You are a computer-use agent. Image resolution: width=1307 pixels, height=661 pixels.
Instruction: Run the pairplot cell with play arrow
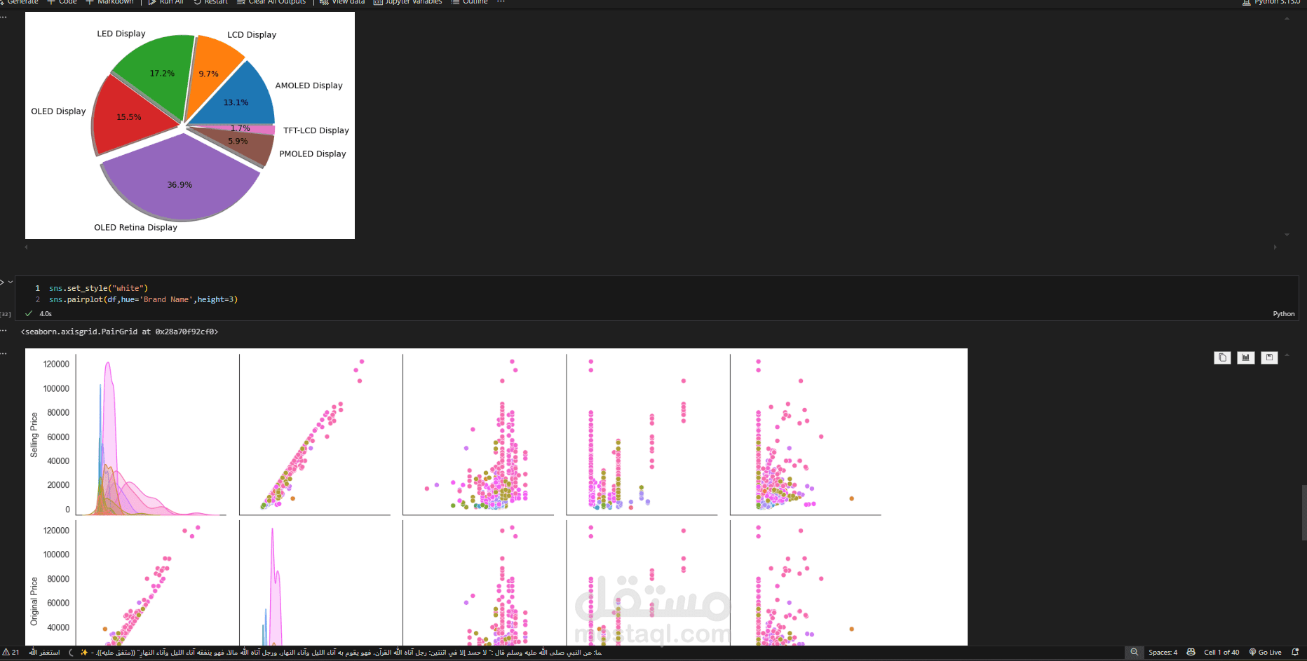pyautogui.click(x=2, y=282)
